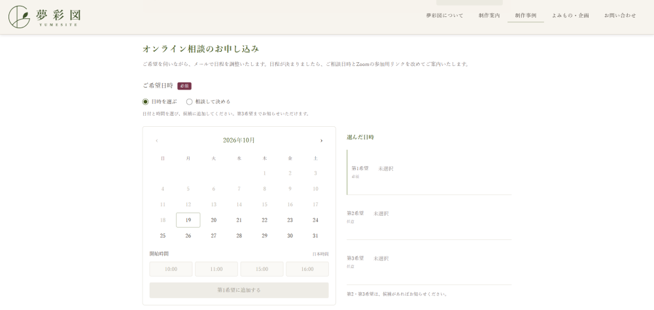This screenshot has width=654, height=310.
Task: Select the 第3希望 未選択 slot
Action: tap(429, 262)
